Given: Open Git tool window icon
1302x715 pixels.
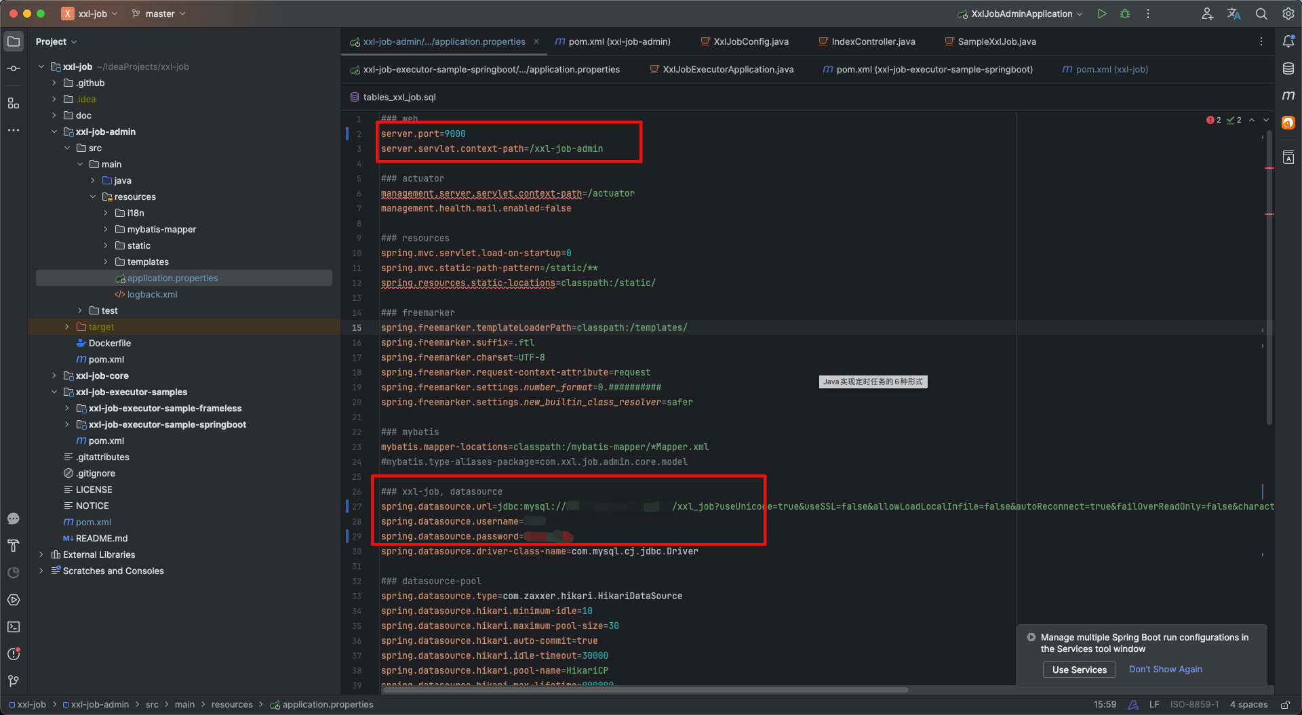Looking at the screenshot, I should [x=14, y=681].
